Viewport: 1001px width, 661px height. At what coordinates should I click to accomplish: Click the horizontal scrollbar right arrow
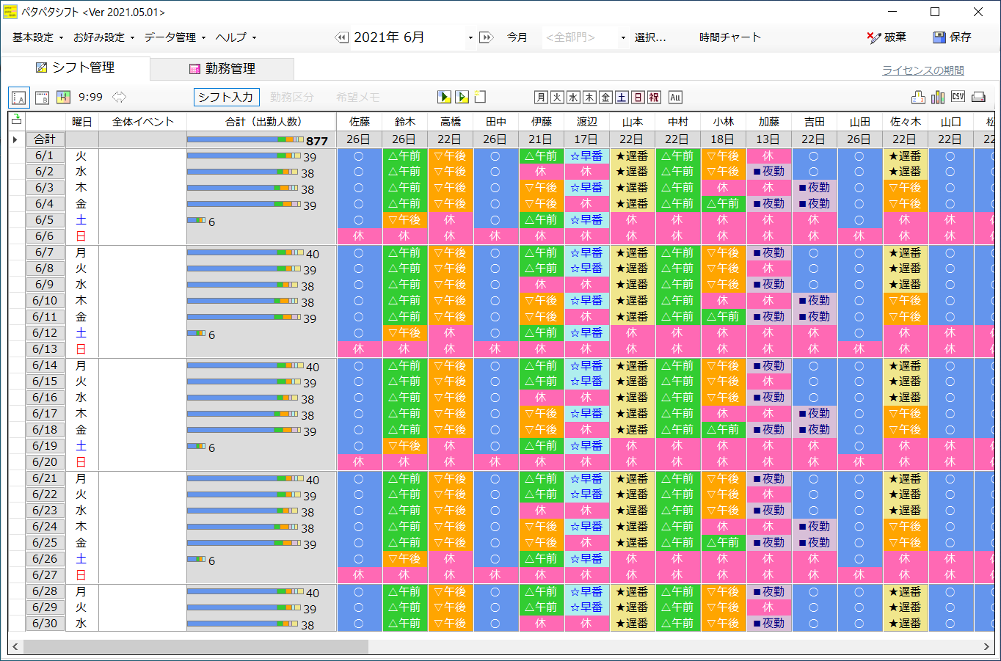(x=986, y=646)
